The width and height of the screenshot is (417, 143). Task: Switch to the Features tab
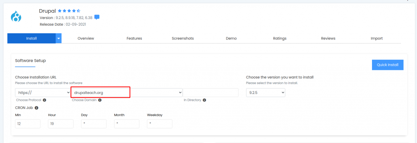point(134,38)
